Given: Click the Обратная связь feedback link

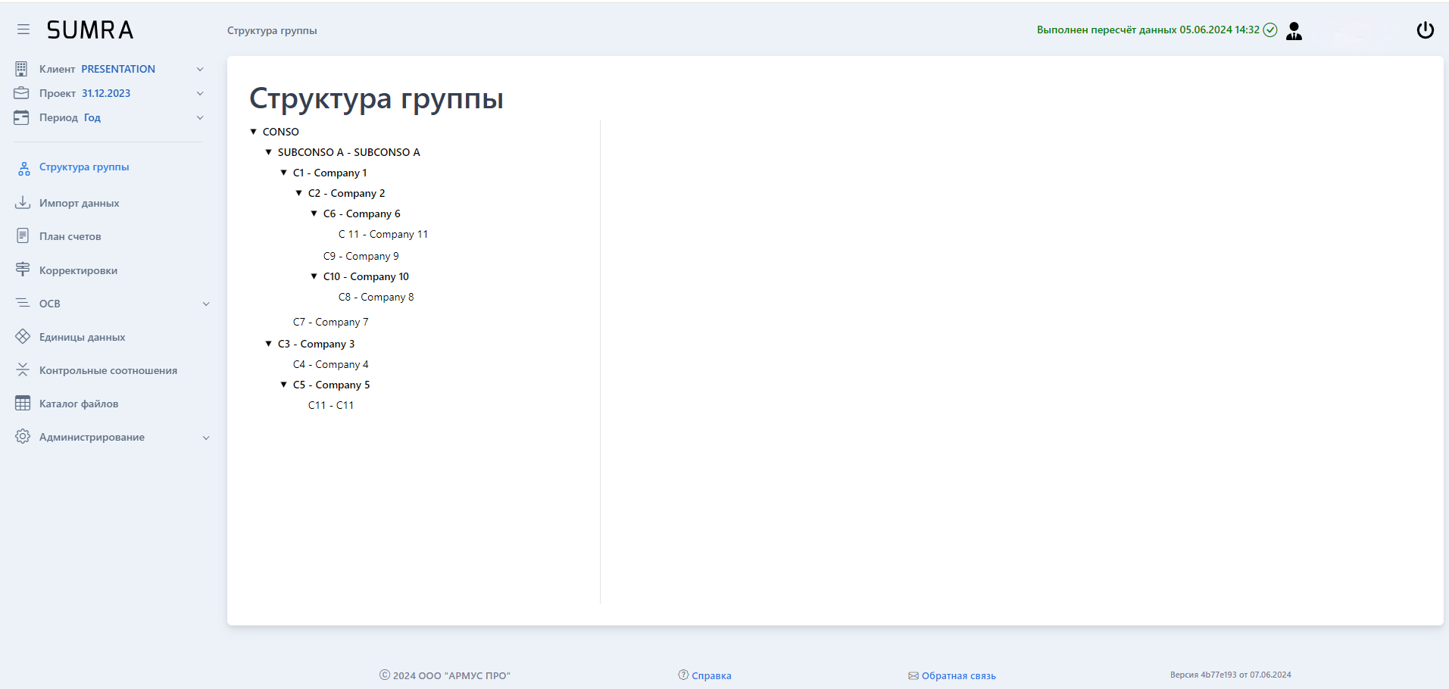Looking at the screenshot, I should 958,675.
